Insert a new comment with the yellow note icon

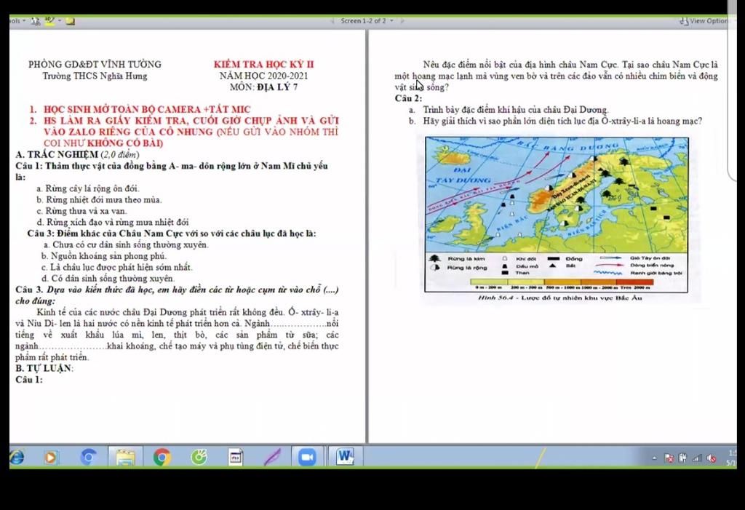71,21
